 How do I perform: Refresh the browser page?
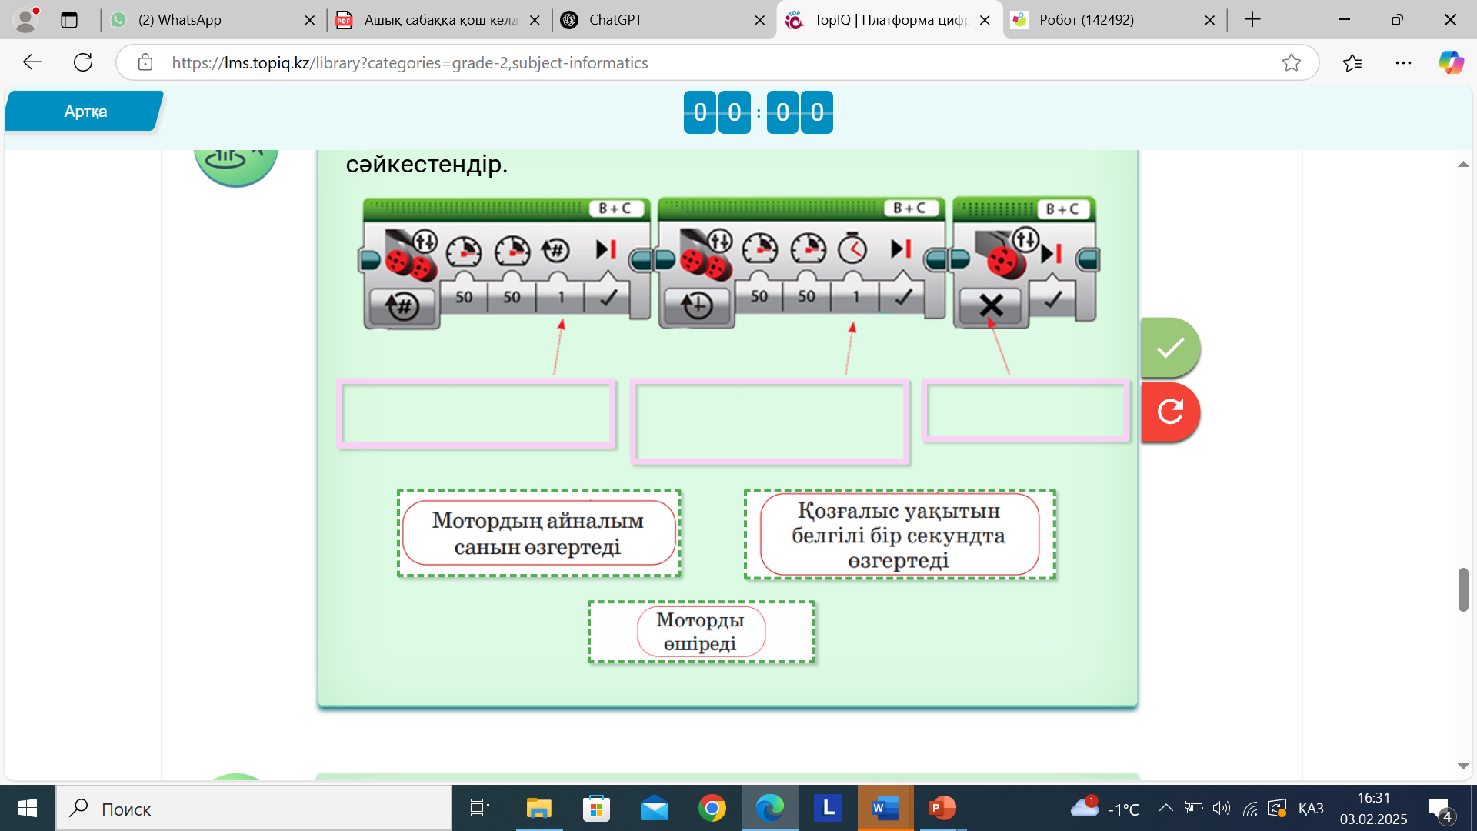(x=83, y=62)
